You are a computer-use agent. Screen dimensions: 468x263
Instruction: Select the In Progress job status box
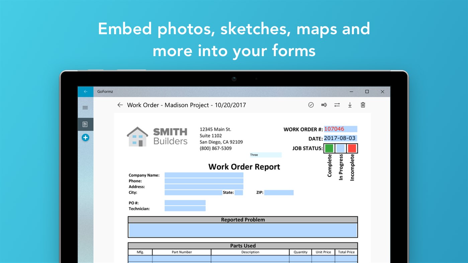pos(340,148)
